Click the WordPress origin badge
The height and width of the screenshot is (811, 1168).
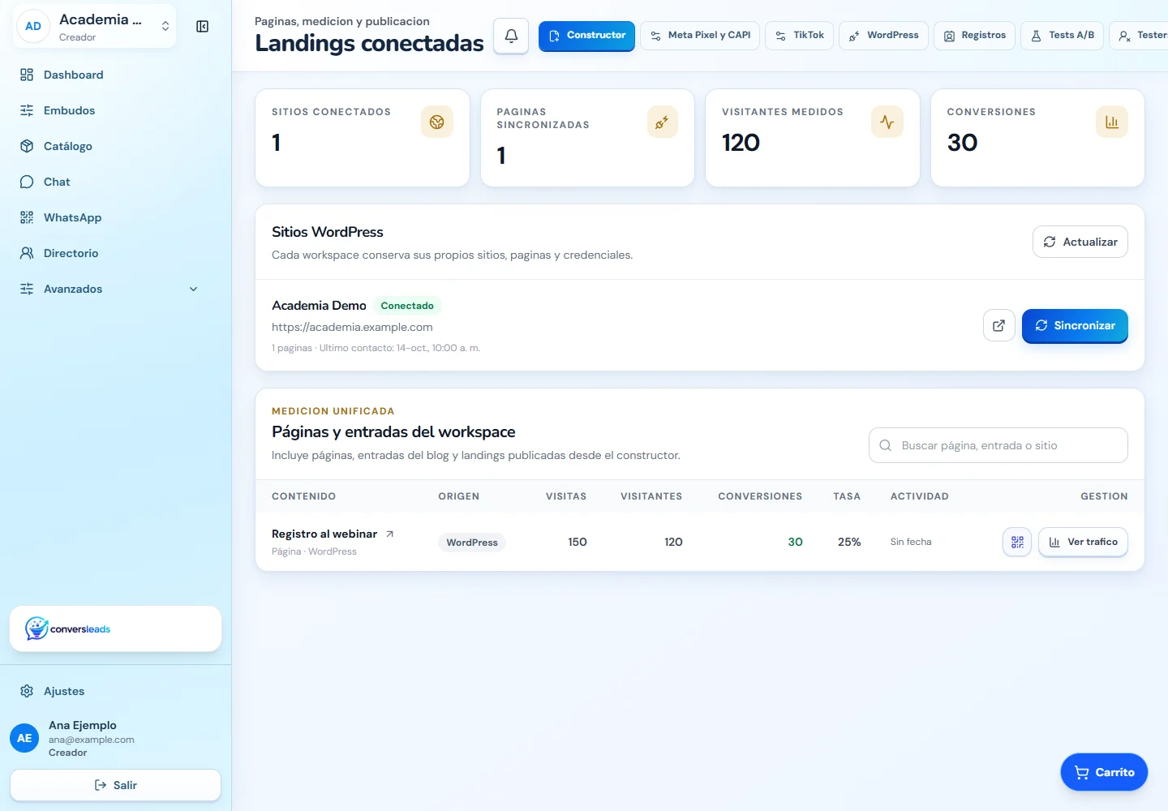coord(472,543)
